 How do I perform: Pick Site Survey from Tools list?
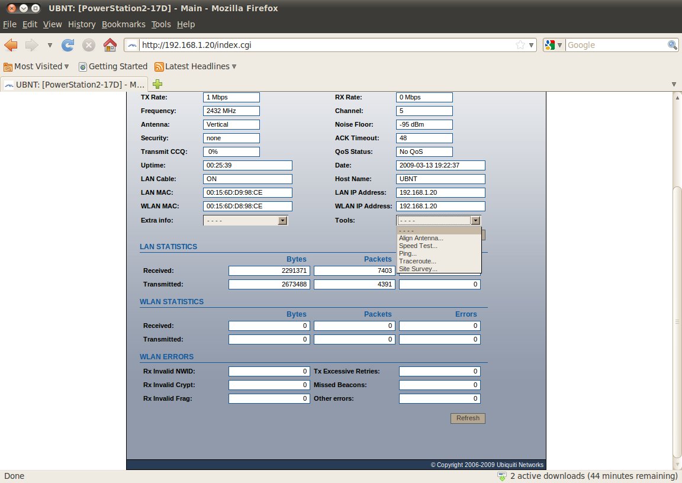pos(418,269)
